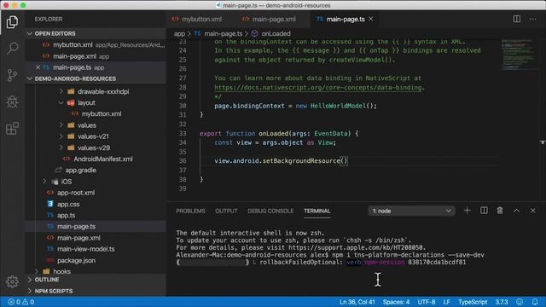Open the Output panel tab
This screenshot has width=546, height=307.
(226, 211)
